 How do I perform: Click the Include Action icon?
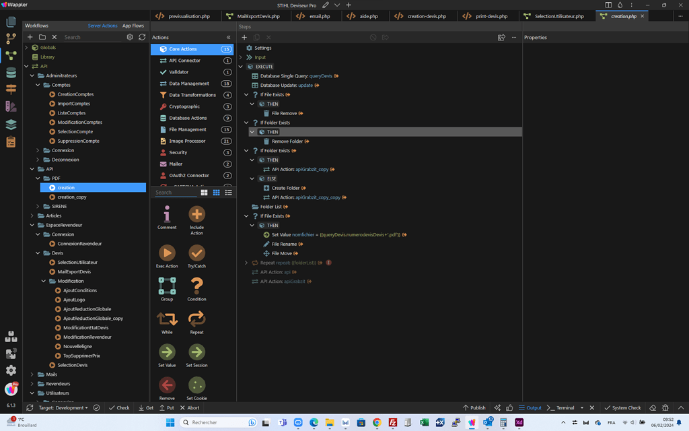(196, 215)
